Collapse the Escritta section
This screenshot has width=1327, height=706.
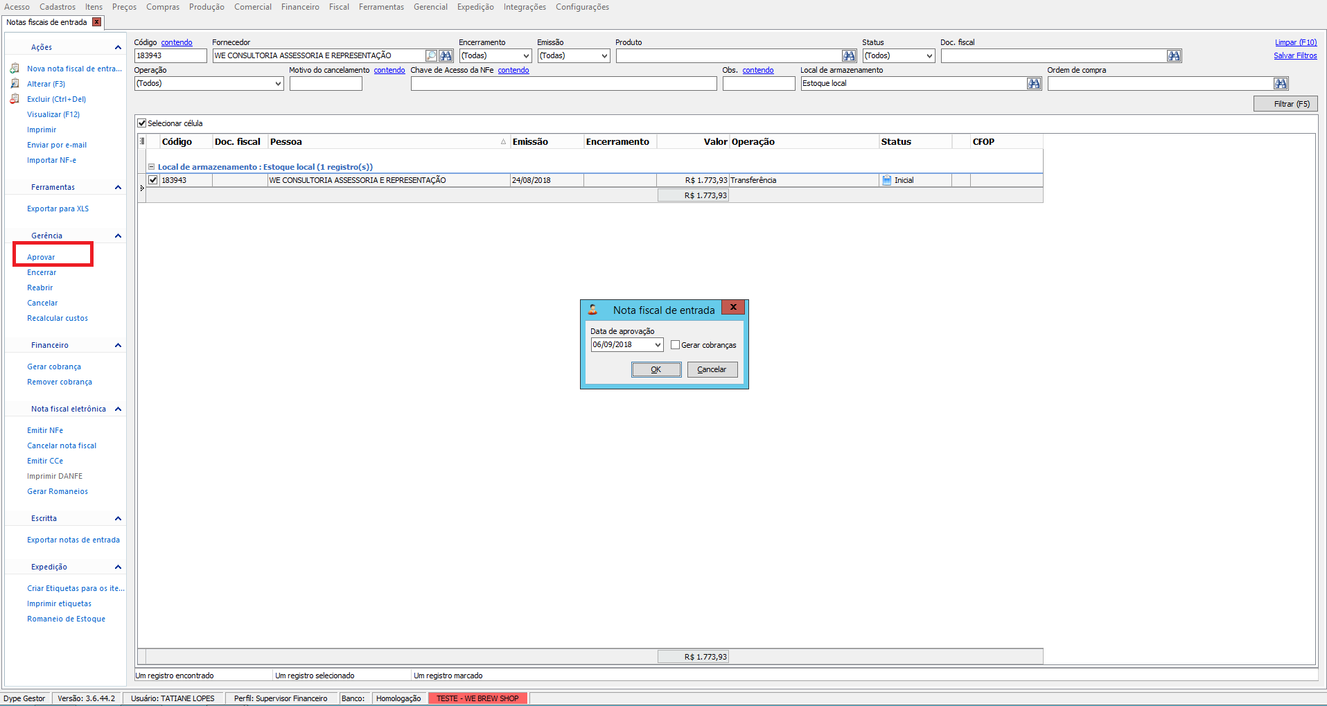click(x=118, y=518)
